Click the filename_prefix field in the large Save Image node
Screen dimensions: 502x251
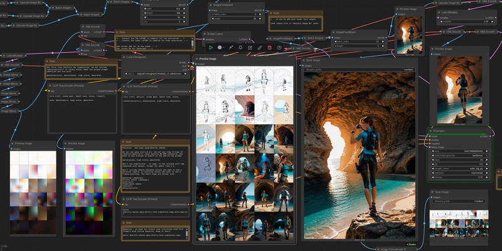[360, 70]
